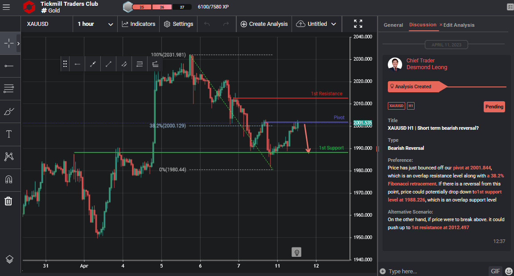This screenshot has height=276, width=514.
Task: Click the cloud save icon
Action: pos(300,24)
